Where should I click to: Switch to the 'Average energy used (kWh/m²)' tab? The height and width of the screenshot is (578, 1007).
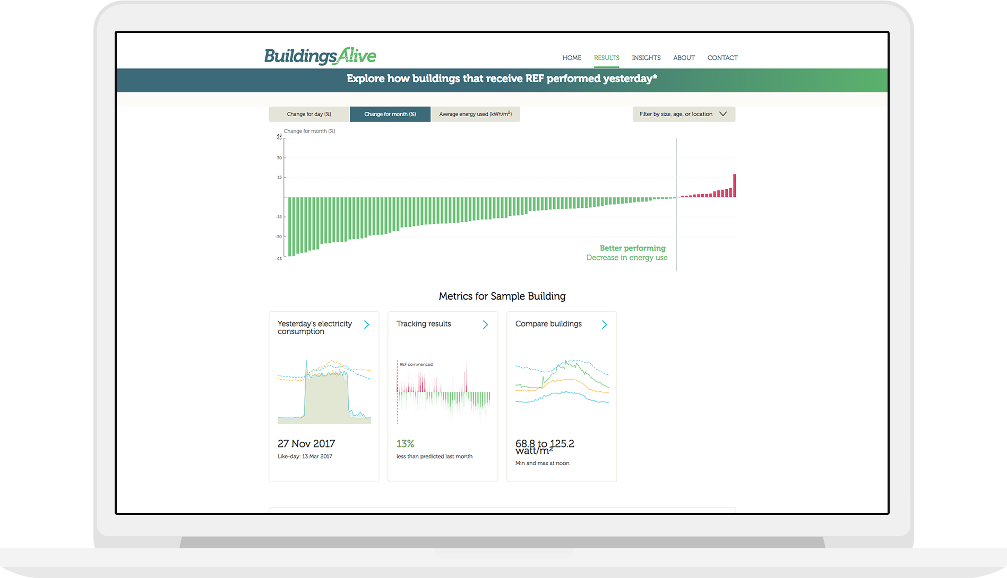[x=475, y=113]
